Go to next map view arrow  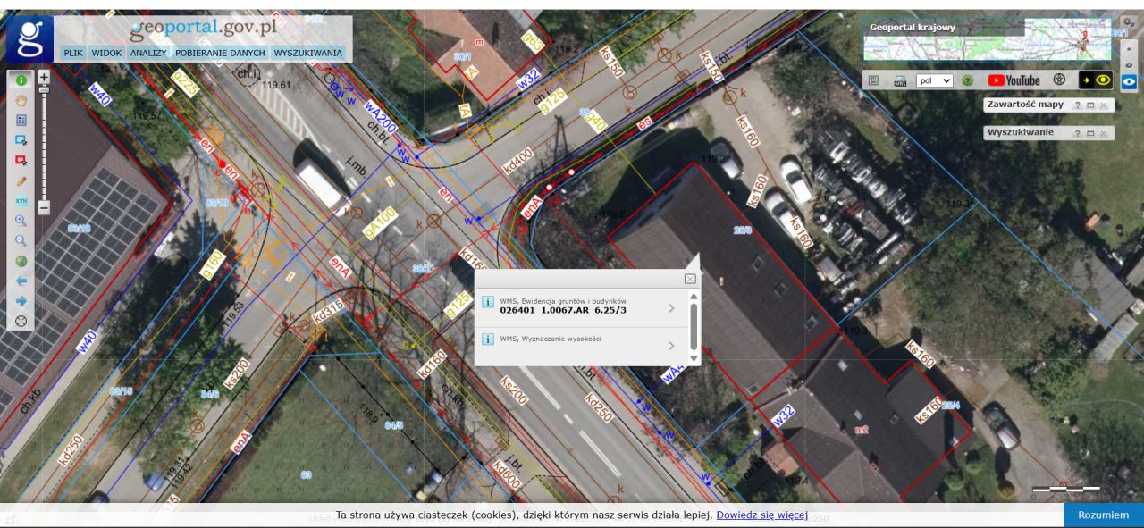[x=21, y=301]
